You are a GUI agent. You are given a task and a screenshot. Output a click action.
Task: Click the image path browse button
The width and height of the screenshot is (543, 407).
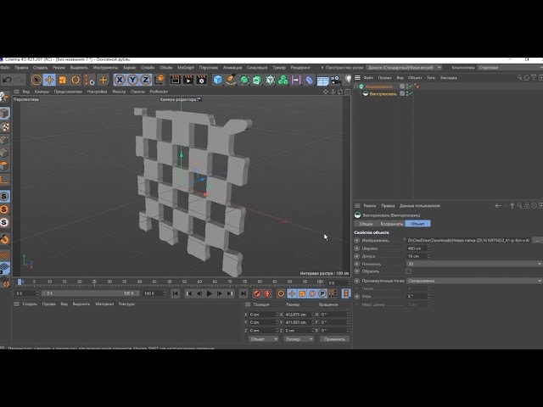click(537, 240)
